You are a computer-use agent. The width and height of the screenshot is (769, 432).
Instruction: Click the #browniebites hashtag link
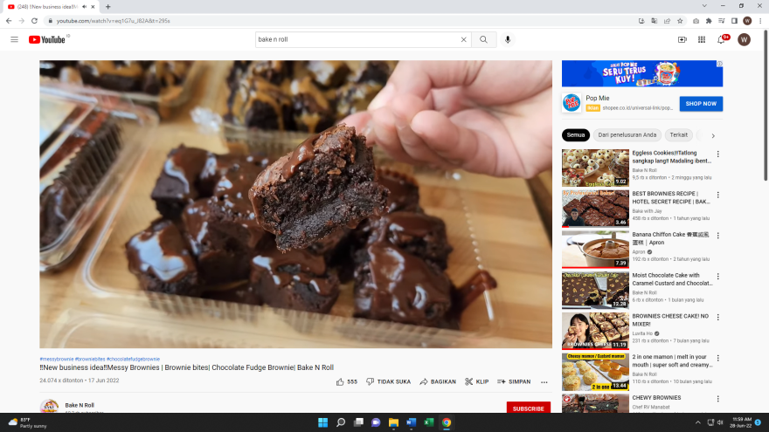point(90,359)
